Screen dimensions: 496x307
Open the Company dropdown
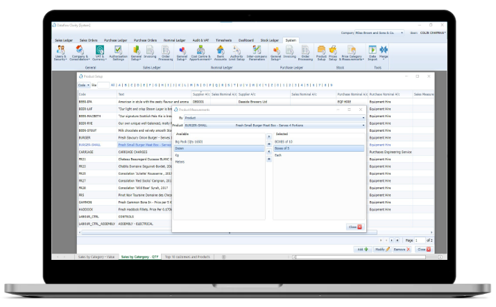click(402, 33)
